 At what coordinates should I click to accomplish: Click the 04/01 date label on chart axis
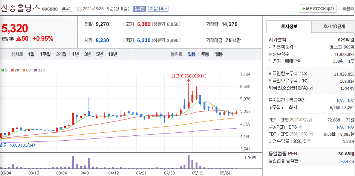[x=85, y=173]
